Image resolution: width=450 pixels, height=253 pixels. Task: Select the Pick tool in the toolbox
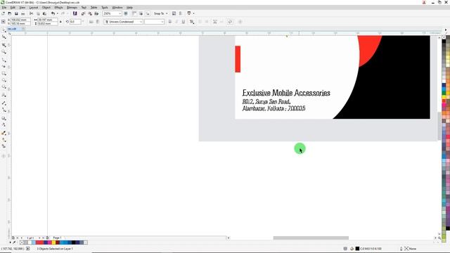(x=4, y=30)
